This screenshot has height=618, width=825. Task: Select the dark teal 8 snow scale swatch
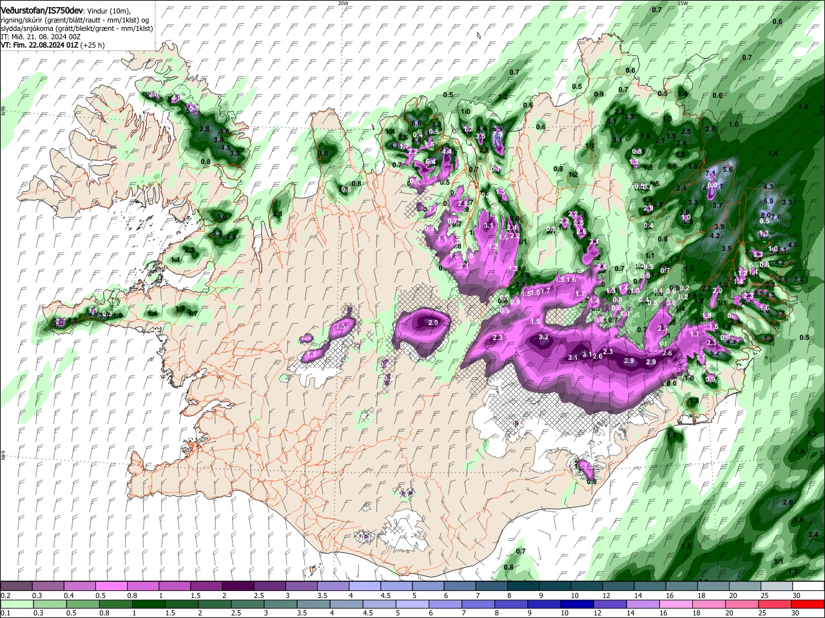point(523,586)
